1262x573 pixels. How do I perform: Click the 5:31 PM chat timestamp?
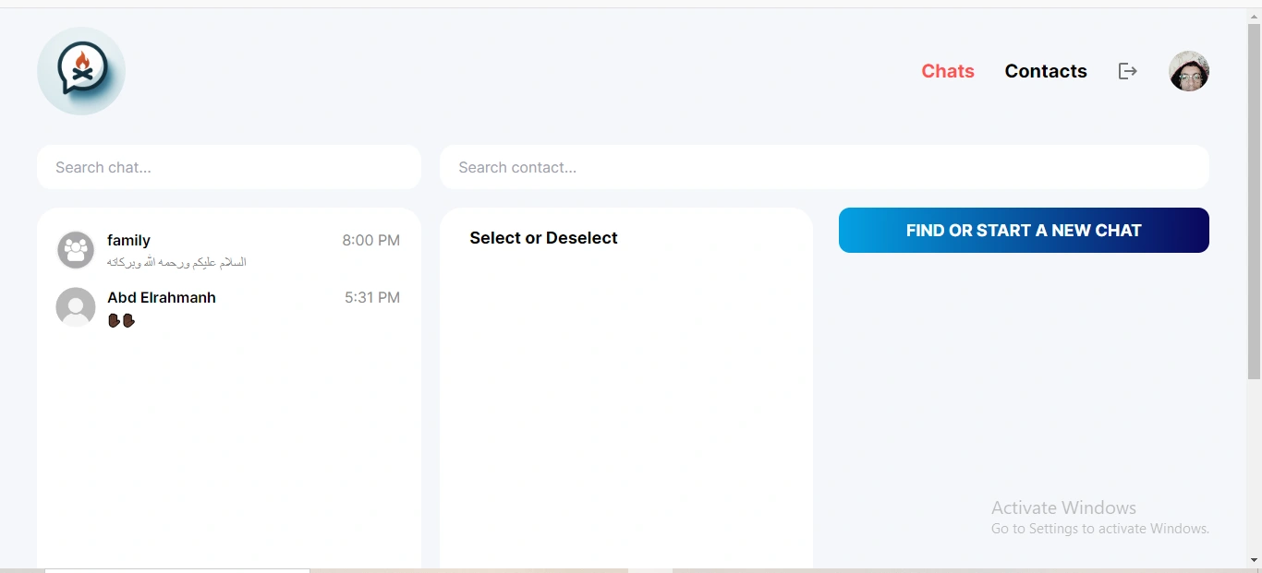372,298
